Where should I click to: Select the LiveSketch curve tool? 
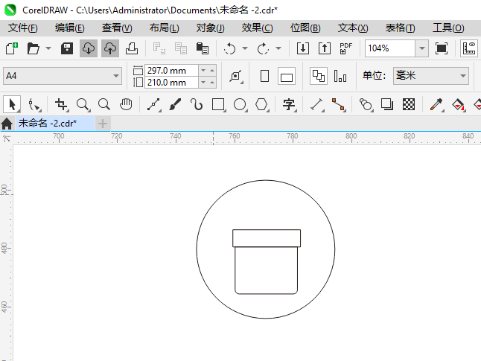(x=197, y=105)
